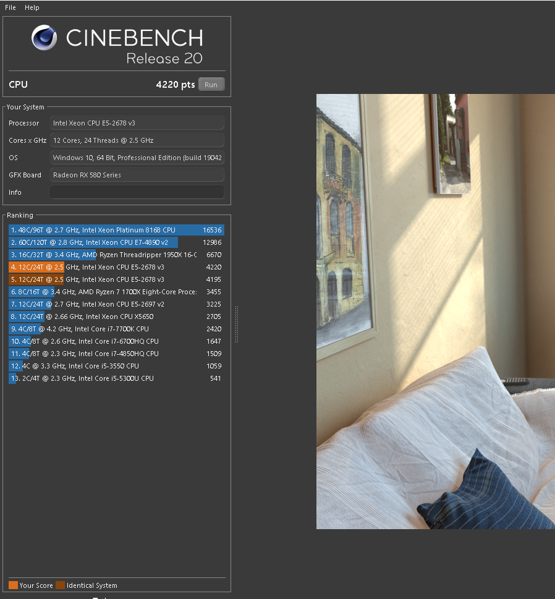The width and height of the screenshot is (555, 599).
Task: Open the Help menu
Action: click(32, 7)
